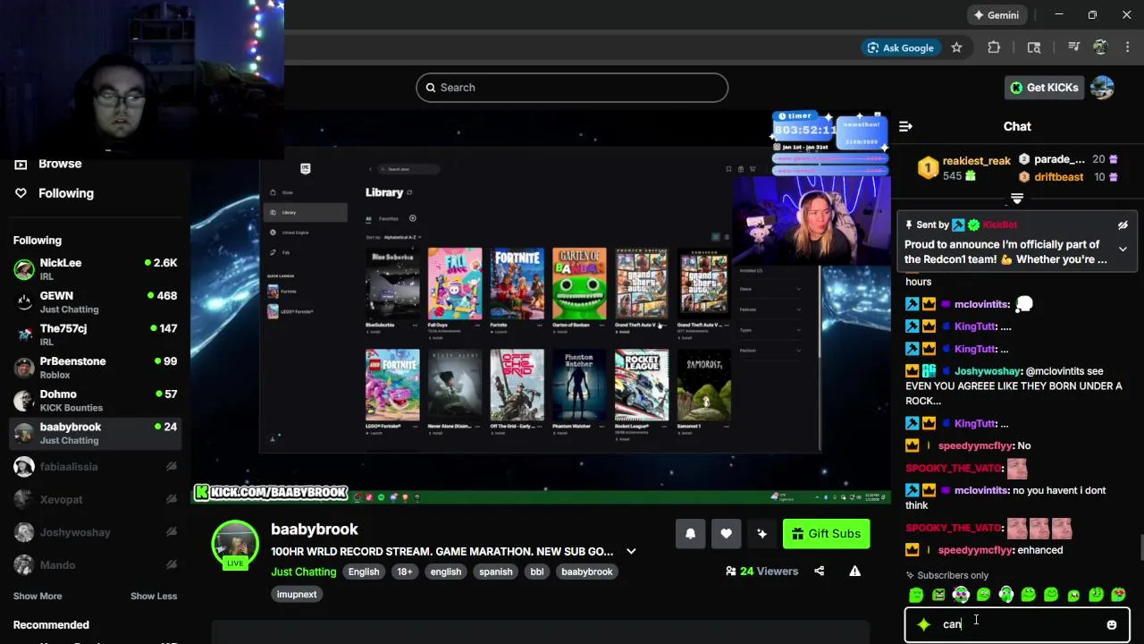This screenshot has width=1144, height=644.
Task: Open the Chrome profile avatar
Action: (1100, 48)
